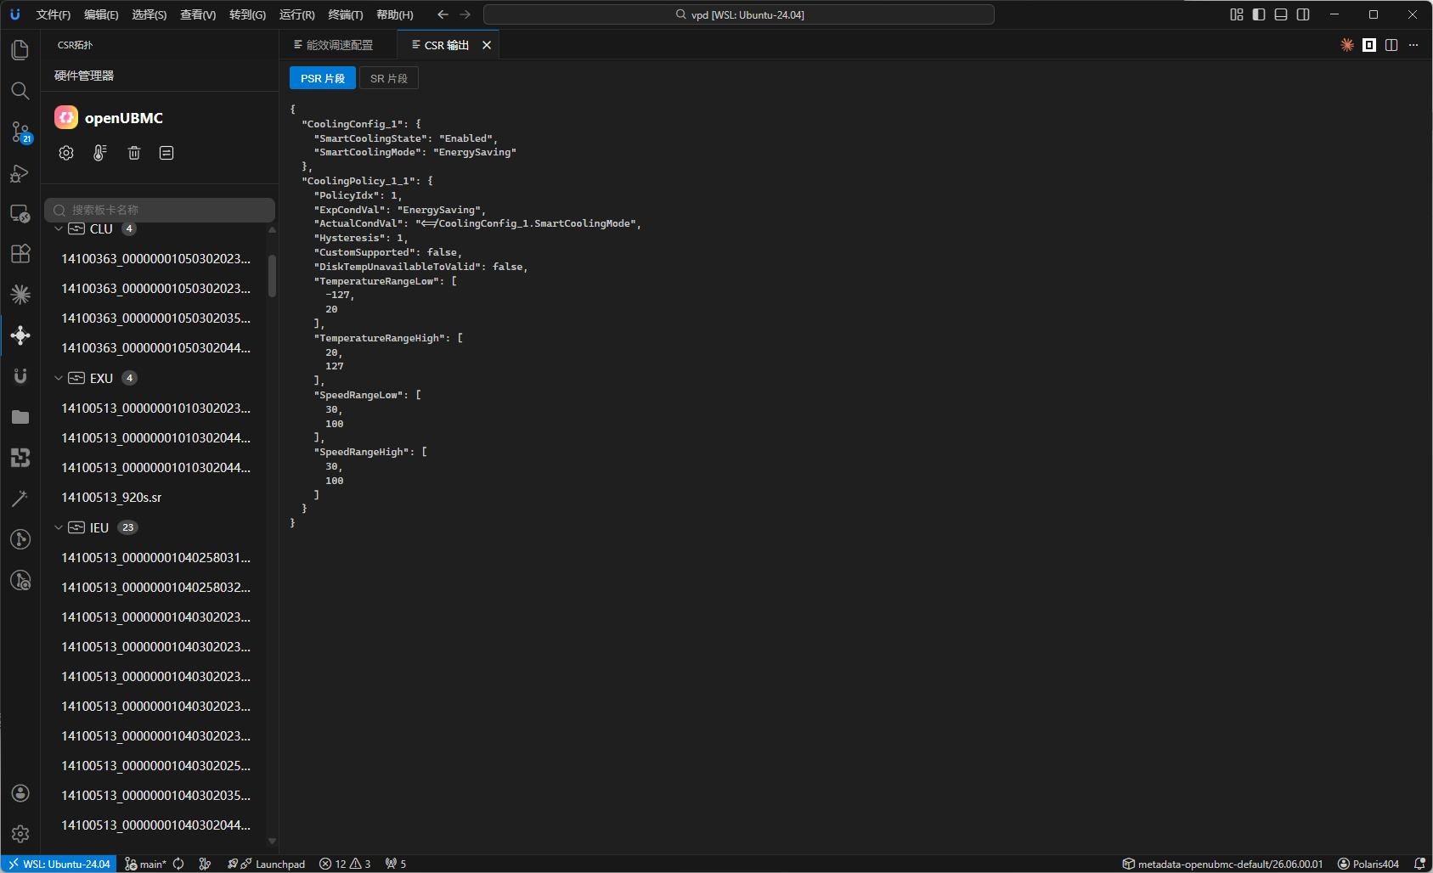1433x873 pixels.
Task: Focus the 搜索板卡名称 search field
Action: click(x=160, y=210)
